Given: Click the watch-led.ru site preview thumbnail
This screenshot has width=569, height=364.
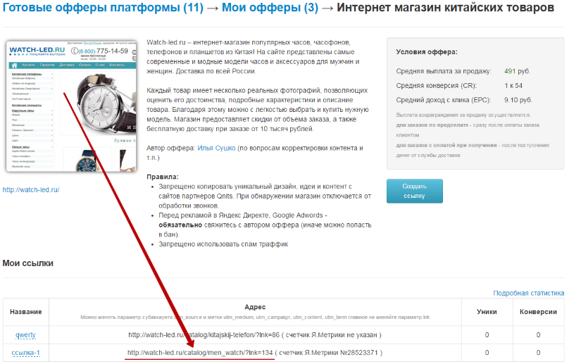Looking at the screenshot, I should click(72, 106).
